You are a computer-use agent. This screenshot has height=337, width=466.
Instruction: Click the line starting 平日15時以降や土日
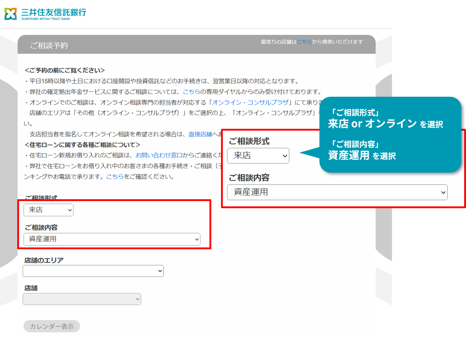pyautogui.click(x=162, y=81)
